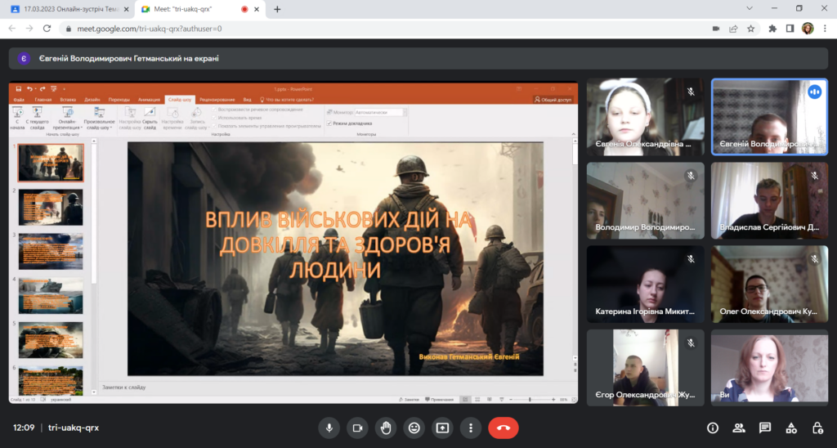Raise hand in the Meet call
This screenshot has width=837, height=448.
point(386,428)
